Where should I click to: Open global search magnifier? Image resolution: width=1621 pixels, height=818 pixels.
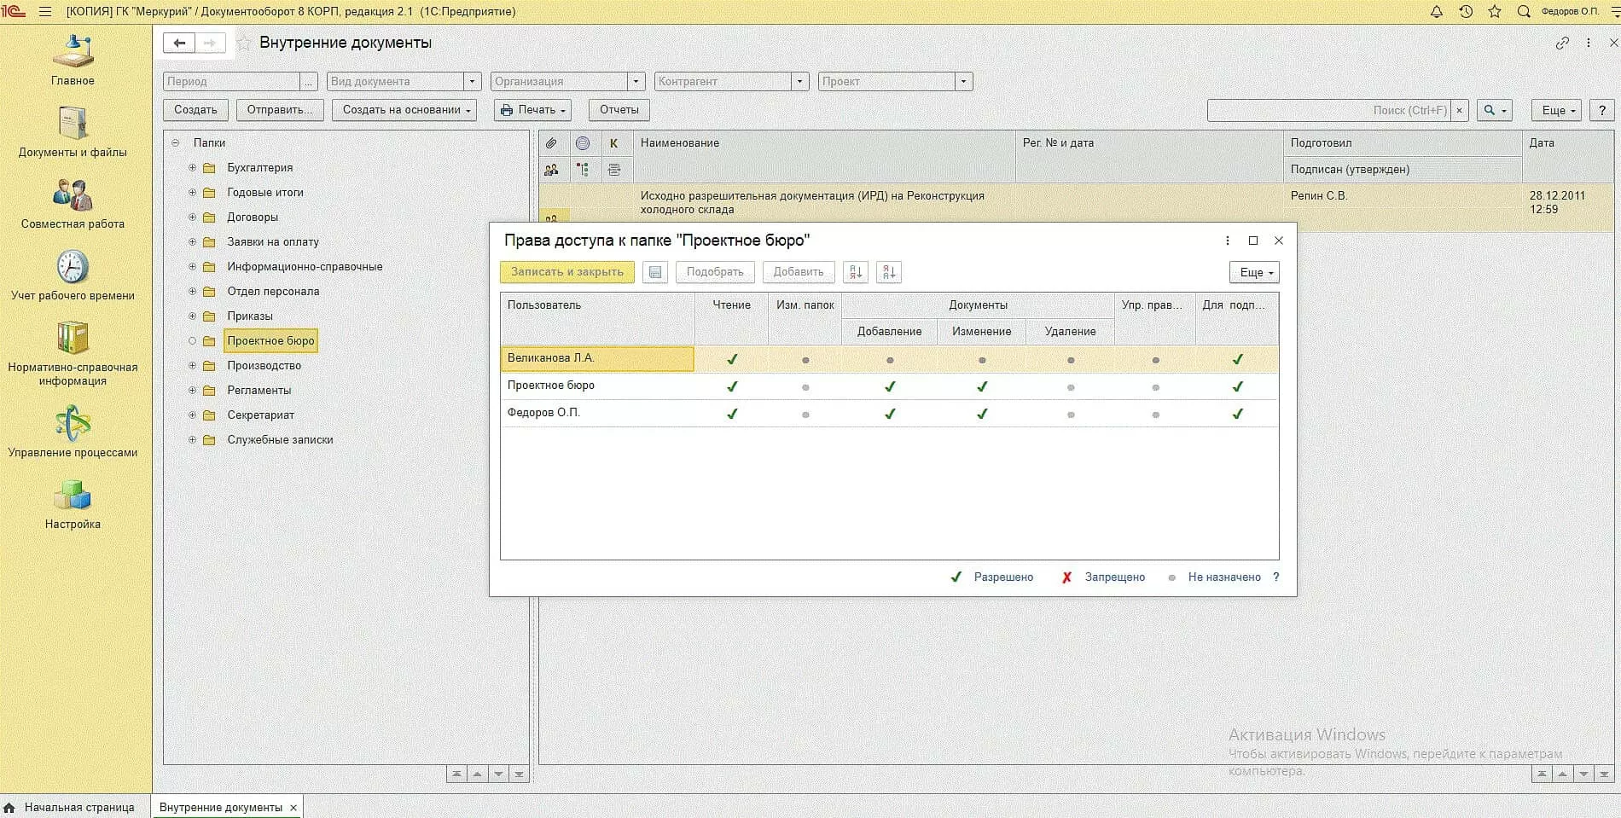point(1524,12)
